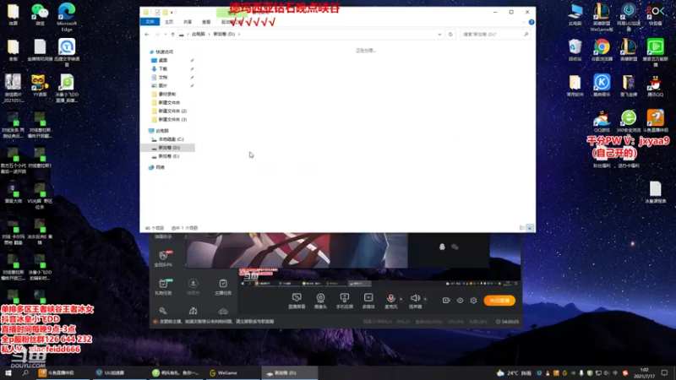Click the magnifier-key icon in streaming app sidebar
The width and height of the screenshot is (676, 380).
(x=163, y=311)
